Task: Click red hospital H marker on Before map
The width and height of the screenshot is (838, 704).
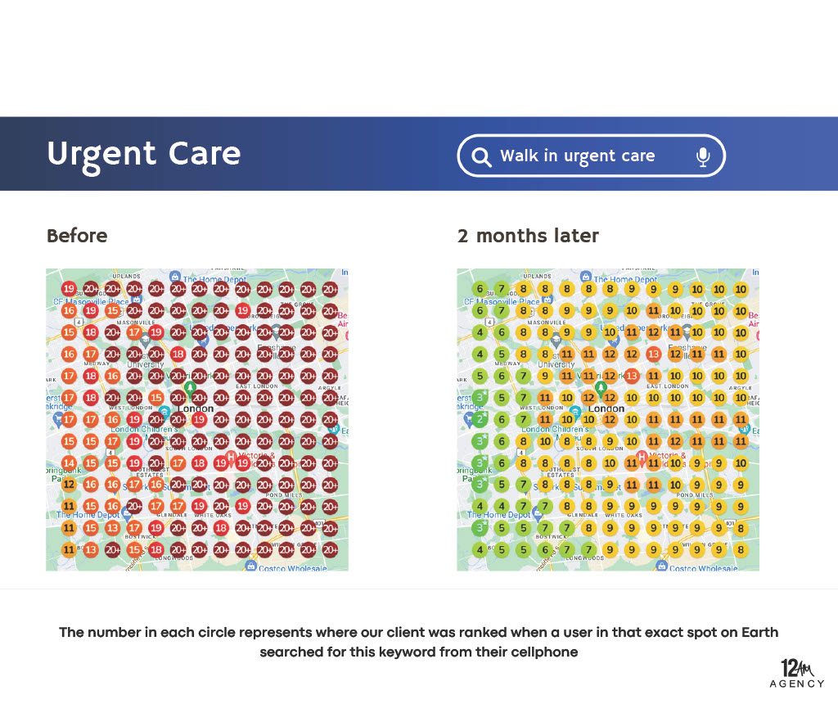Action: click(231, 458)
